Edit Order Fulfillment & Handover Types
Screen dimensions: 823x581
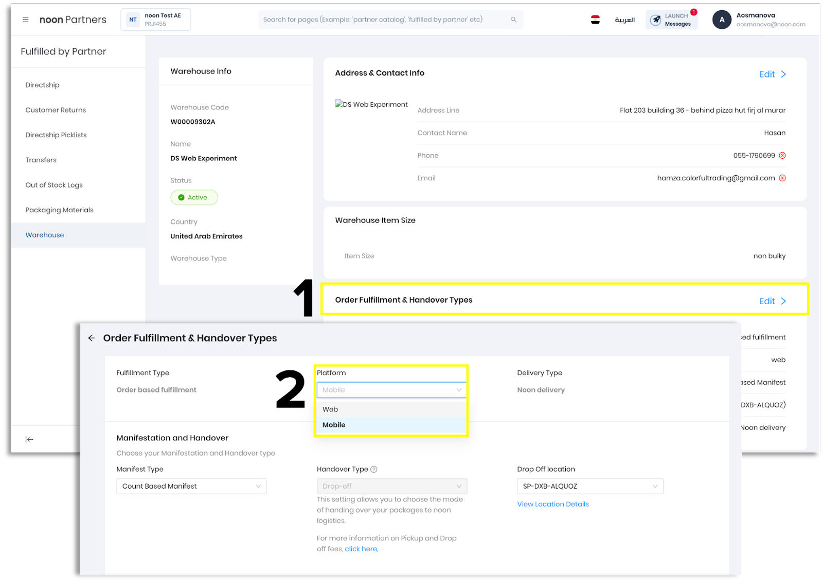773,302
